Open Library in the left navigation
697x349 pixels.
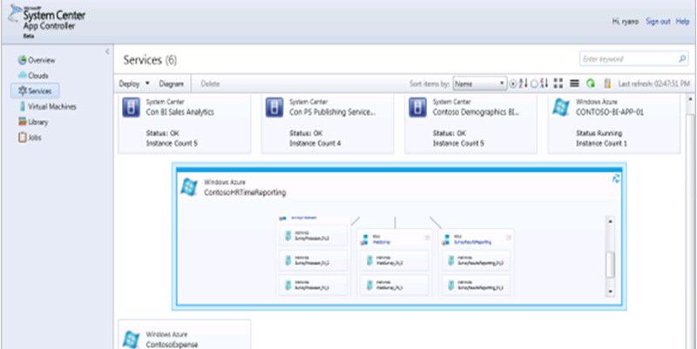click(33, 122)
